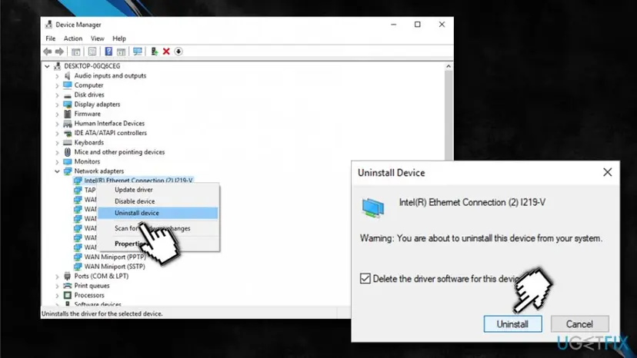The height and width of the screenshot is (358, 637).
Task: Open Properties via the toolbar sheet icon
Action: point(92,51)
